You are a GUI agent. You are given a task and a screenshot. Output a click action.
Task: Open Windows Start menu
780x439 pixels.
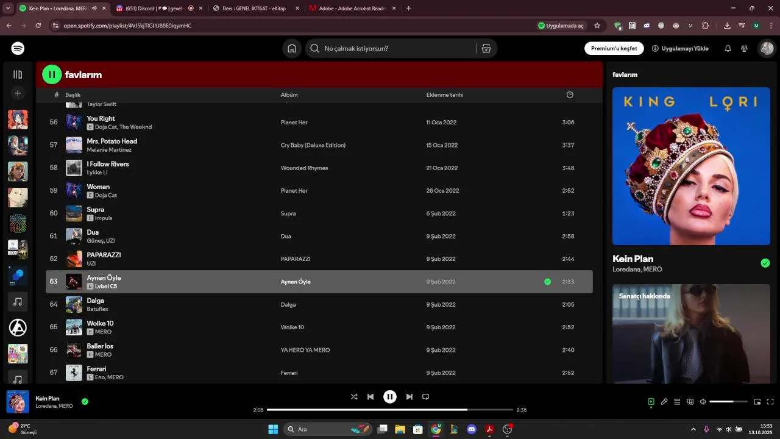[273, 429]
